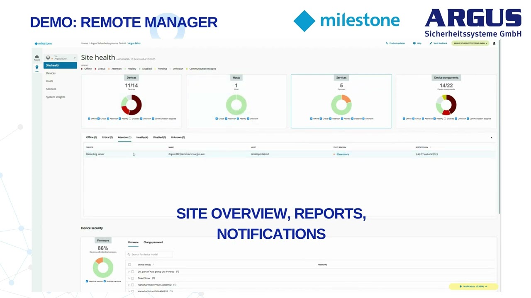Open Product updates sparkle icon
This screenshot has width=531, height=298.
[387, 43]
